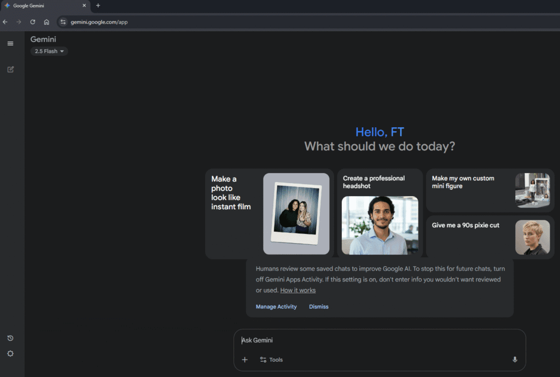Pick the 90s pixie cut suggestion
560x377 pixels.
click(490, 237)
